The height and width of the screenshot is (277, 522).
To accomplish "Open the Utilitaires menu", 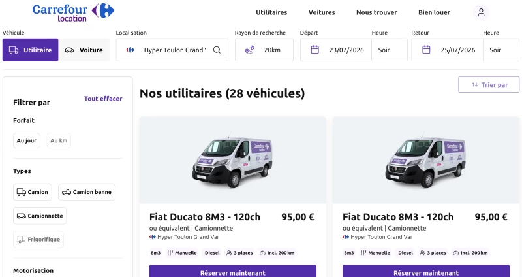I will click(x=271, y=12).
